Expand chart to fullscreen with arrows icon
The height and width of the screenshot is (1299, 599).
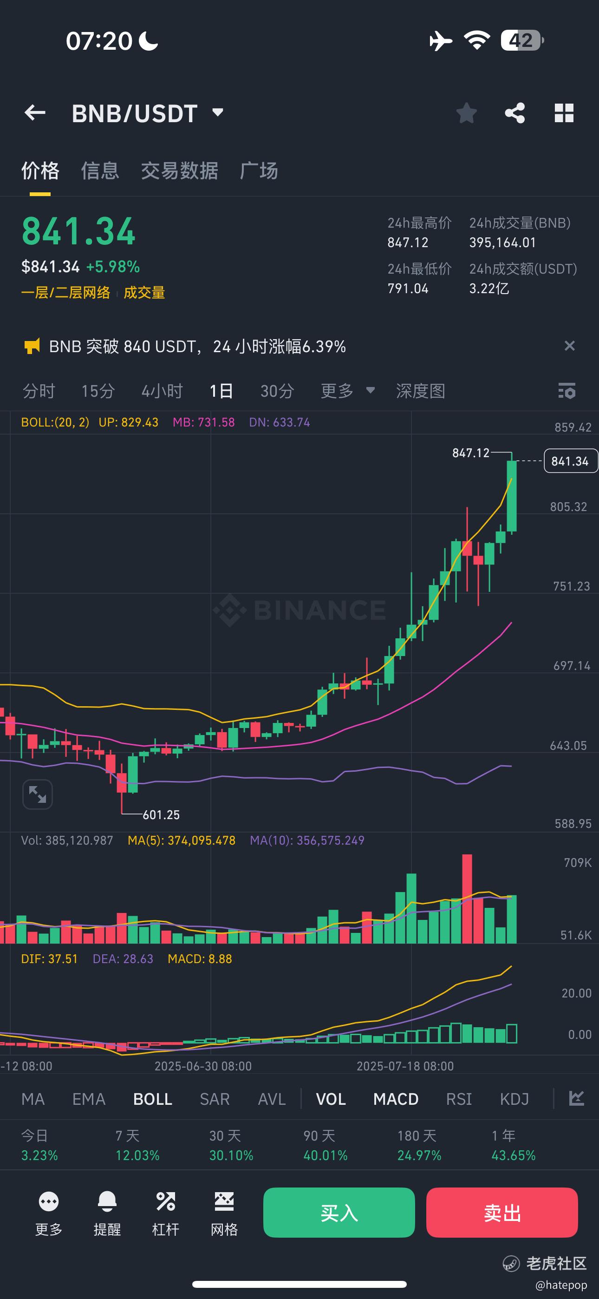[37, 794]
